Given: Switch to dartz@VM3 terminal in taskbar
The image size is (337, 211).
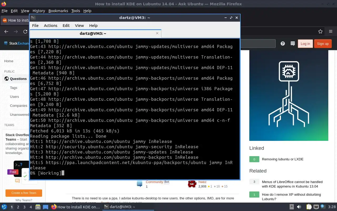Looking at the screenshot, I should tap(128, 207).
